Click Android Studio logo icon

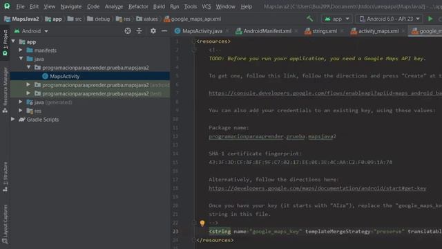7,6
